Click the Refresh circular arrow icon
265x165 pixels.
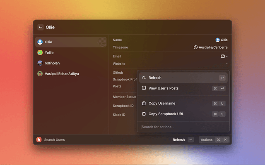coord(144,78)
